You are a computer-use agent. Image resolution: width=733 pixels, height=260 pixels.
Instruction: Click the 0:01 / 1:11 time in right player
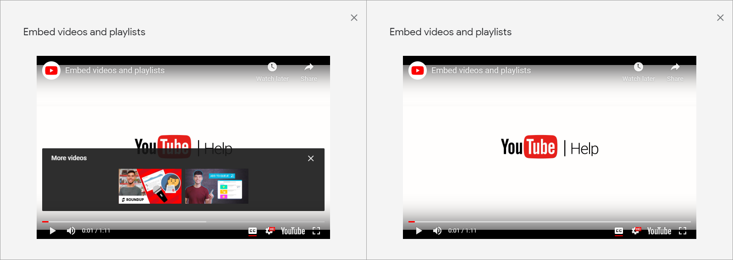click(x=463, y=231)
